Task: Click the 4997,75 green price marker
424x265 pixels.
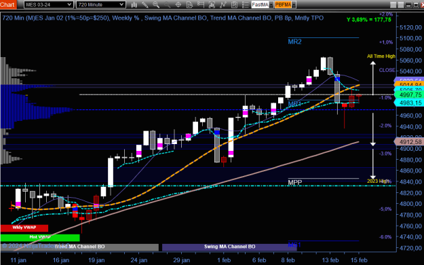Action: pos(409,95)
